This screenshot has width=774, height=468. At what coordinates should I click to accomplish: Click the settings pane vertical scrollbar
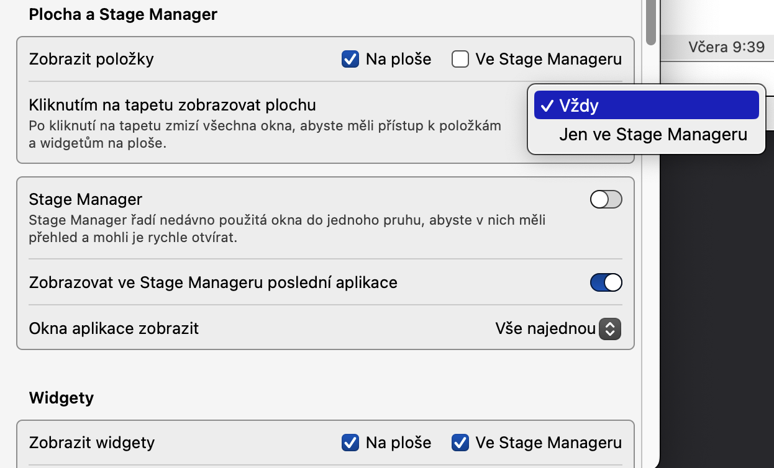click(650, 22)
